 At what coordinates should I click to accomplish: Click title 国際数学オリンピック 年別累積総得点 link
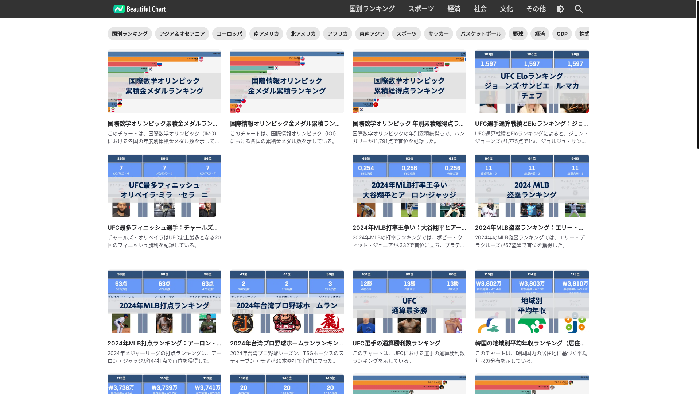pyautogui.click(x=408, y=124)
